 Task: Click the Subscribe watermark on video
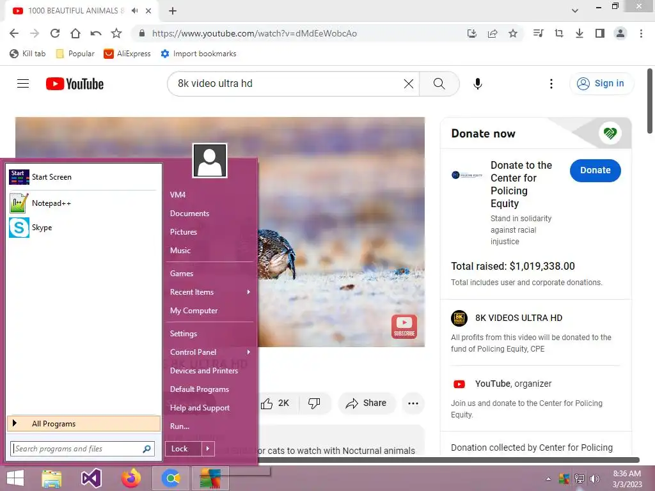click(404, 327)
